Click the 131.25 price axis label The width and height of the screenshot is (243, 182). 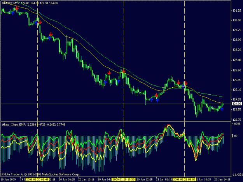[237, 10]
